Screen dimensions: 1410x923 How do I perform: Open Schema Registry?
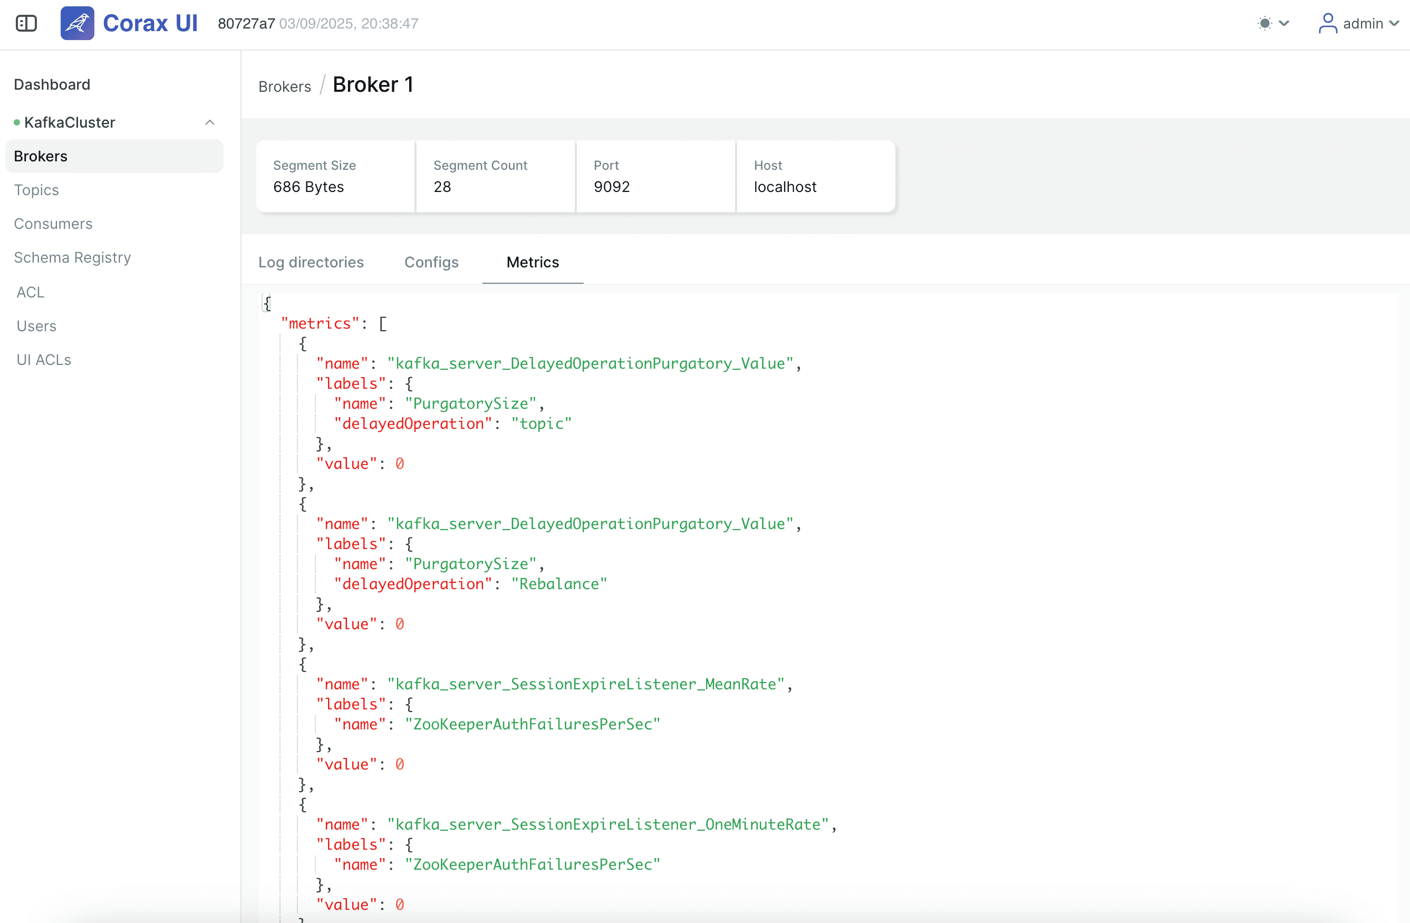(x=72, y=258)
